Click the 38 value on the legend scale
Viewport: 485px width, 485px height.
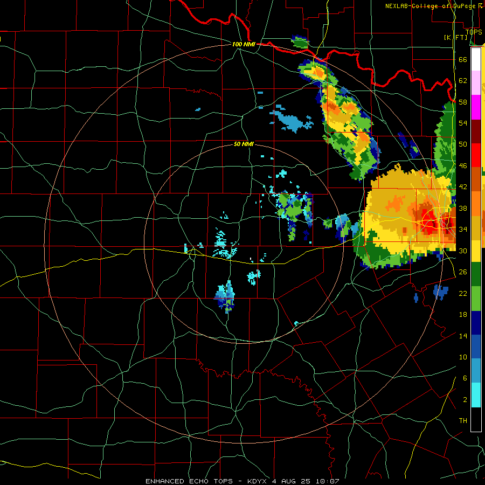463,208
